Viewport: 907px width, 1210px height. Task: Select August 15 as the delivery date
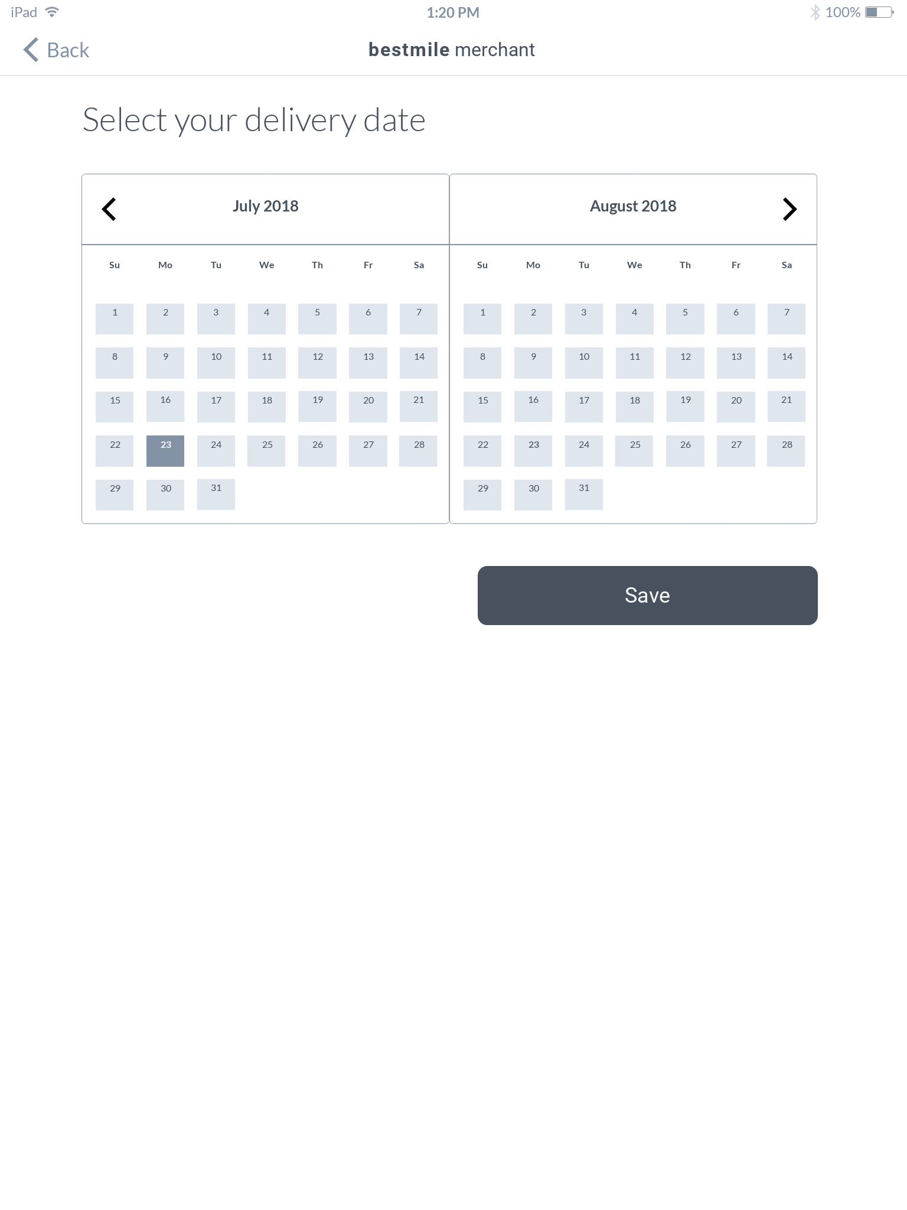[482, 406]
